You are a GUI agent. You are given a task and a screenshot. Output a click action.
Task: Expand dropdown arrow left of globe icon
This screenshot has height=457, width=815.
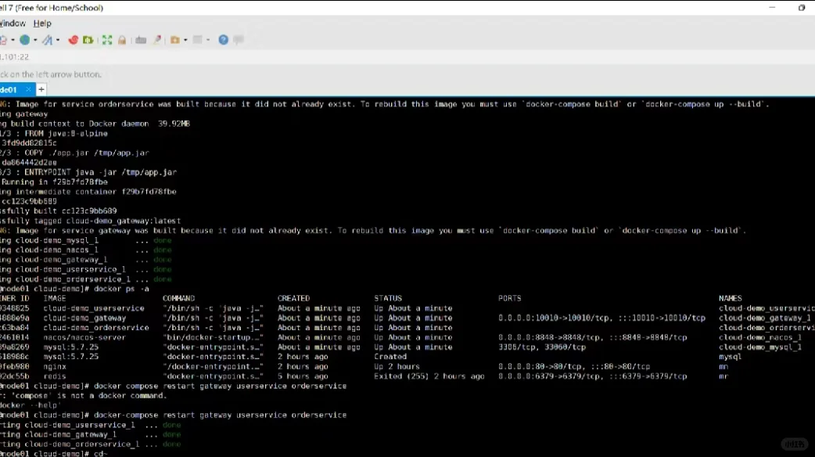pyautogui.click(x=13, y=40)
